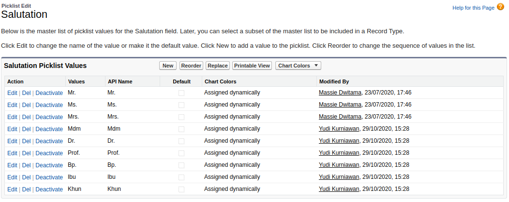
Task: Toggle the Default checkbox for Mr.
Action: [x=181, y=93]
